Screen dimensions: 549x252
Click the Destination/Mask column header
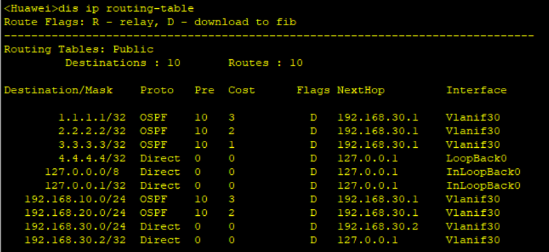tap(59, 91)
